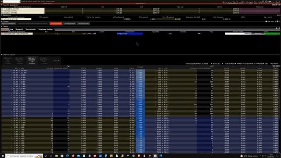281x158 pixels.
Task: Select the 1650 strike cell
Action: tap(140, 104)
